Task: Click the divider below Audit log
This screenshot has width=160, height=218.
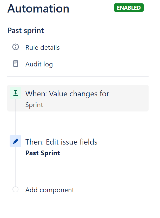Action: tap(78, 76)
